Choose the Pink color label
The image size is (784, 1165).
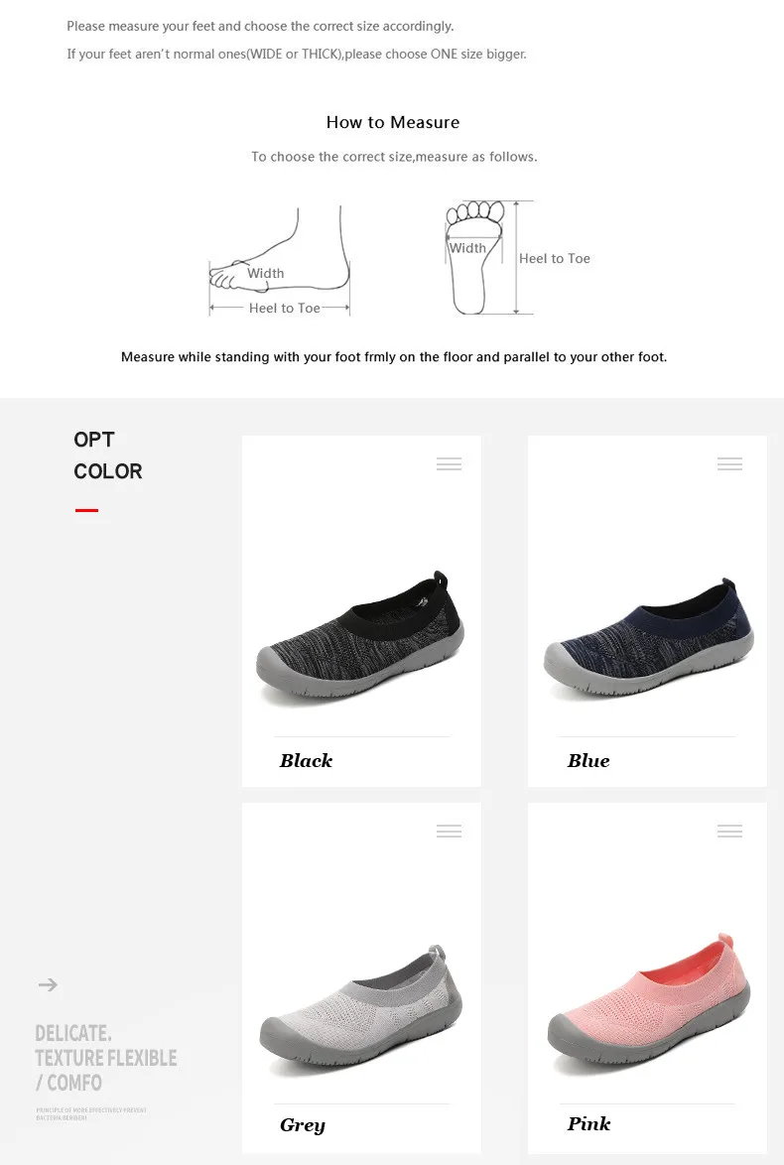(x=588, y=1123)
